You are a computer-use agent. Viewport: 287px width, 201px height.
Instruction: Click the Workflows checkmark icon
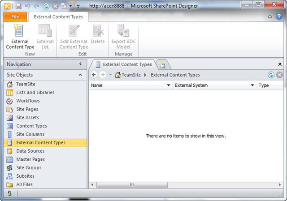click(x=9, y=101)
